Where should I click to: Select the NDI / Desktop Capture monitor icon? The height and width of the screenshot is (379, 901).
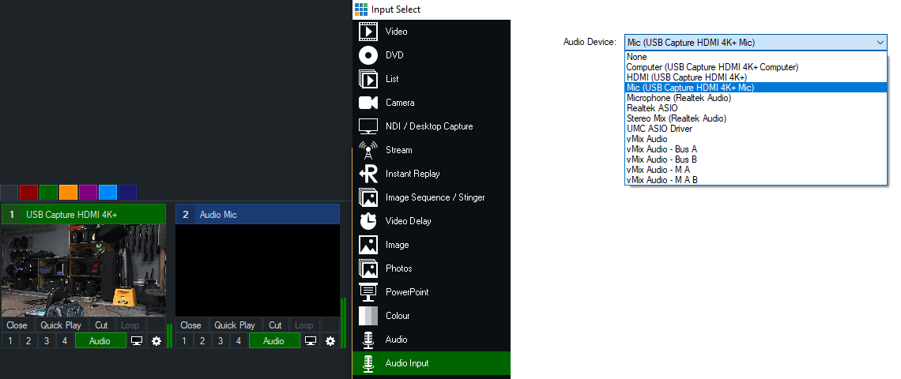coord(368,126)
